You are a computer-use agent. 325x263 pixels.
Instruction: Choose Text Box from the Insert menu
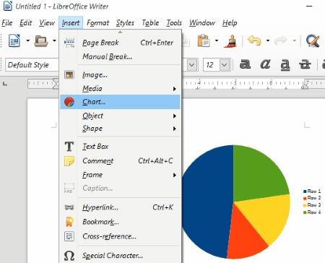(120, 147)
